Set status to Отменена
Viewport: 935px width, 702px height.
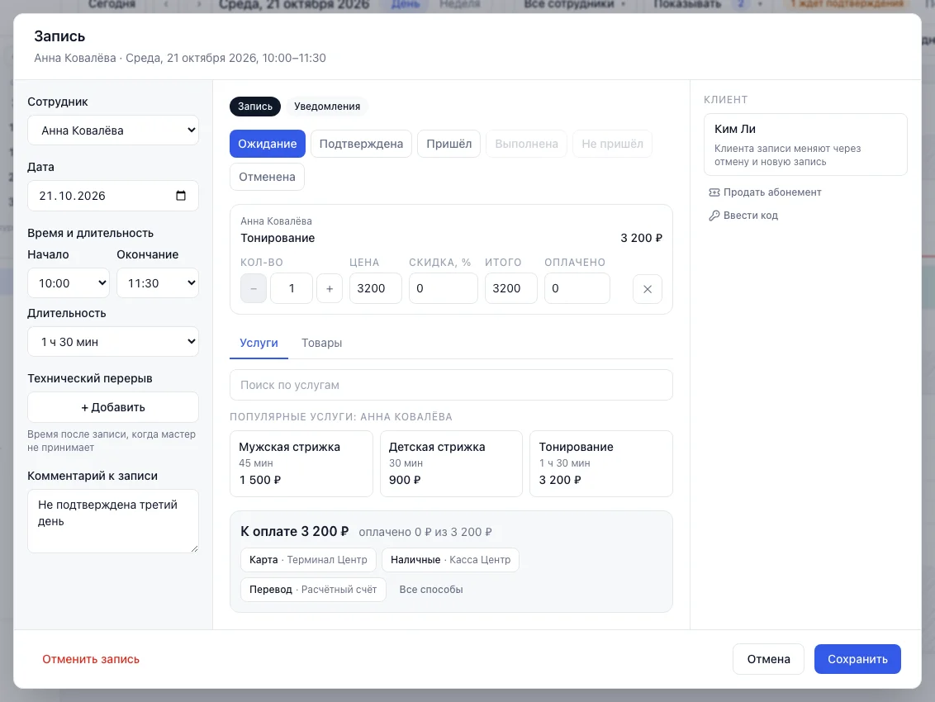[267, 177]
